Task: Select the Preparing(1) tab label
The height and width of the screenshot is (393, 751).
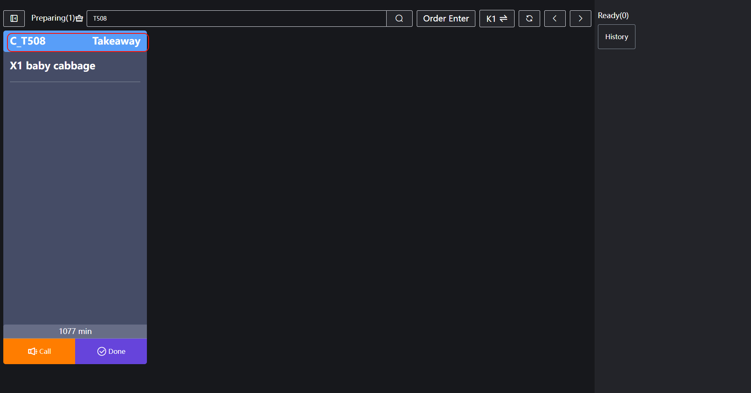Action: tap(53, 18)
